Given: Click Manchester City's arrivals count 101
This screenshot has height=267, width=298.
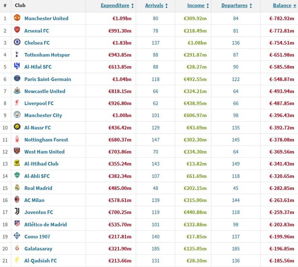Looking at the screenshot, I should click(155, 115).
